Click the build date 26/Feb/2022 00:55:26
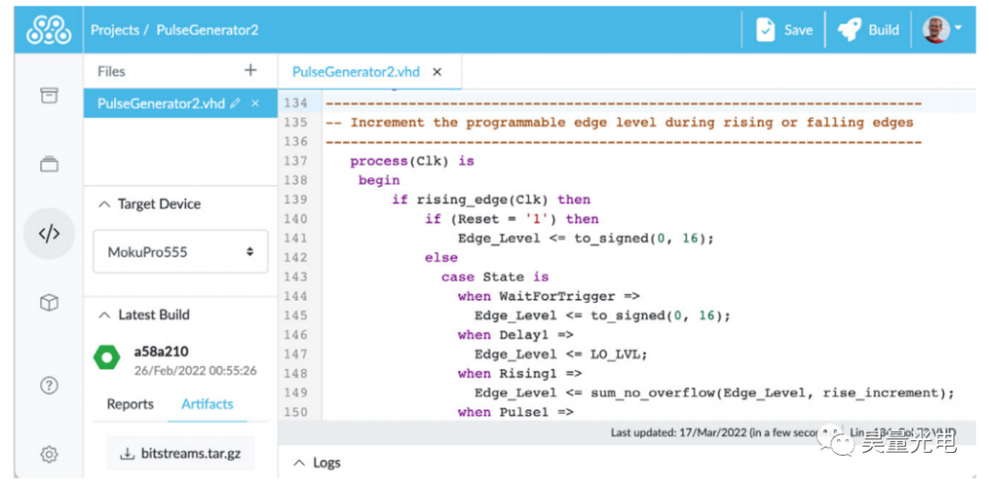The height and width of the screenshot is (485, 989). [x=196, y=371]
